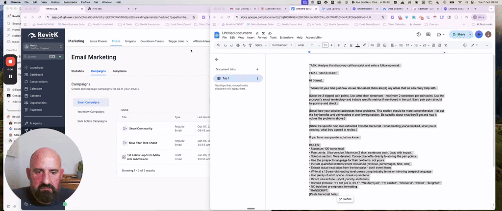Open Tab 1 options three-dot menu
This screenshot has height=211, width=502.
point(257,79)
